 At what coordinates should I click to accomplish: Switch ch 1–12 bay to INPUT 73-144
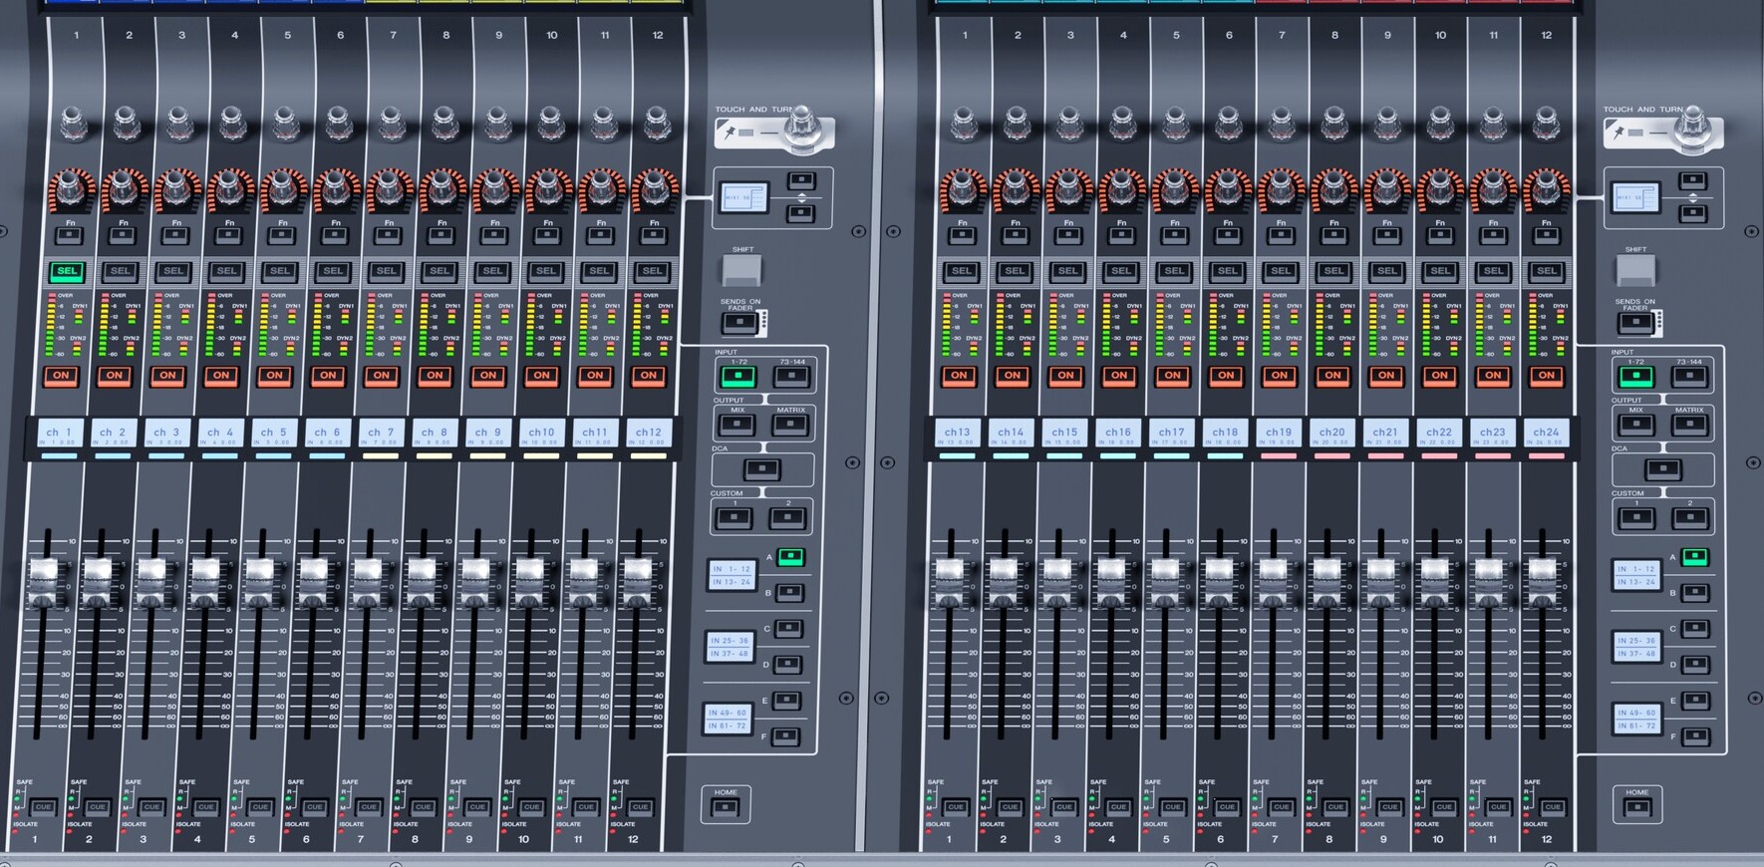791,377
